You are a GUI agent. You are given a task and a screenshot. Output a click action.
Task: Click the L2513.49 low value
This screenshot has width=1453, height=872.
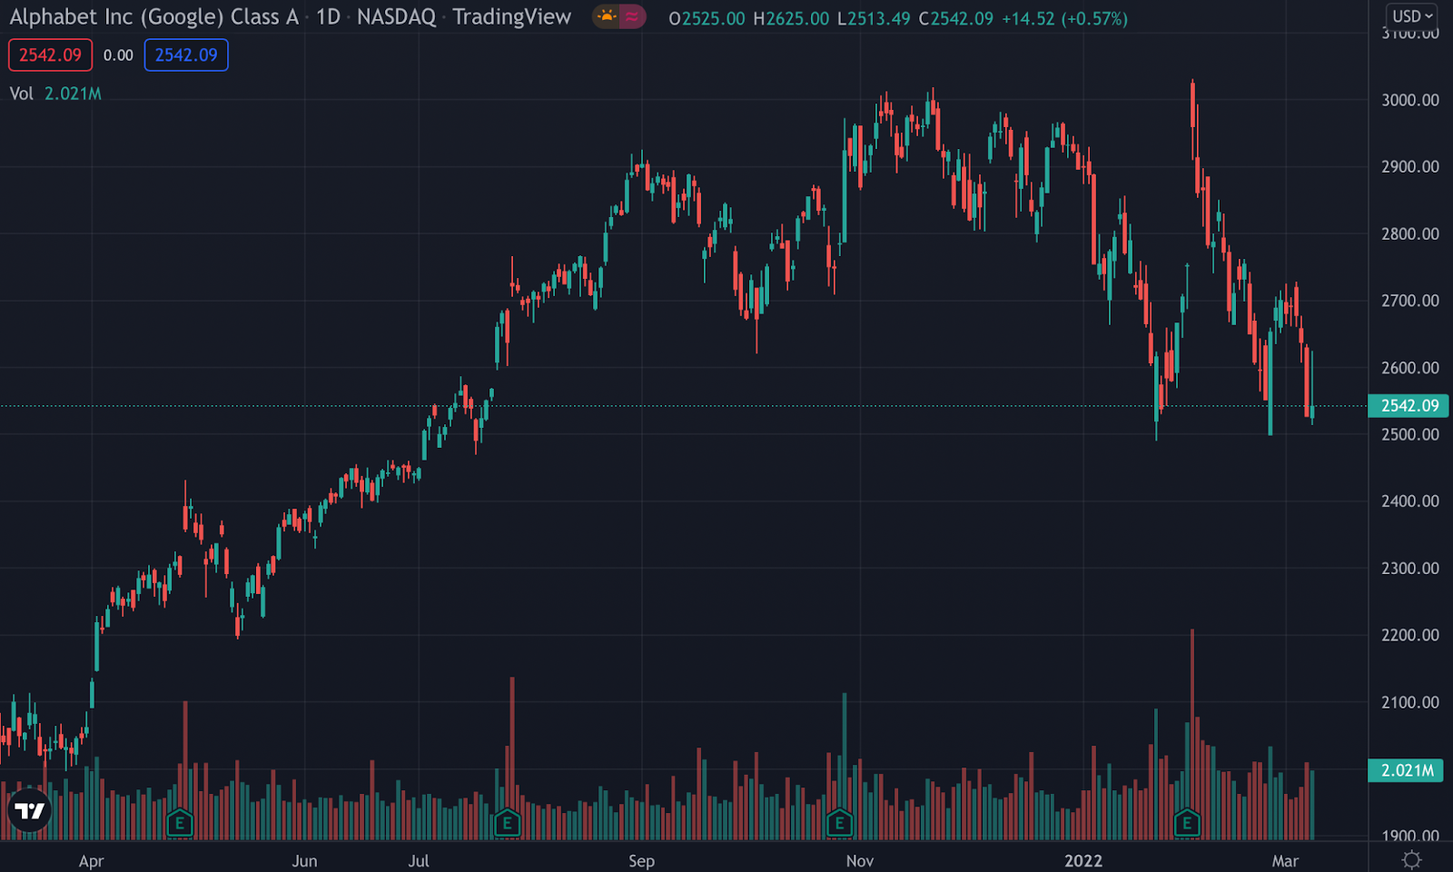click(874, 19)
